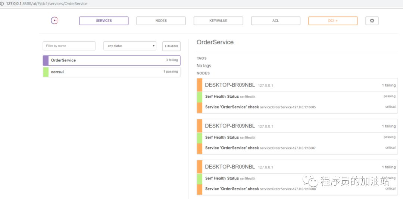Open the KEY/VALUE tab
403x199 pixels.
(218, 21)
